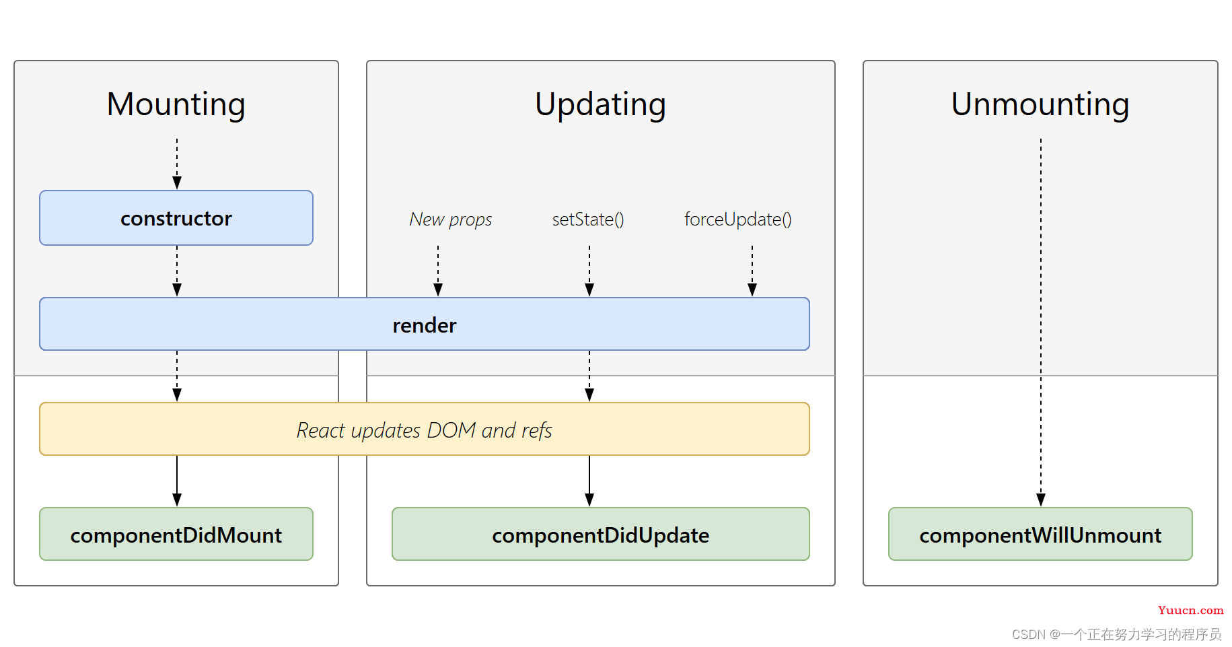
Task: Click the componentWillUnmount box
Action: 1040,535
